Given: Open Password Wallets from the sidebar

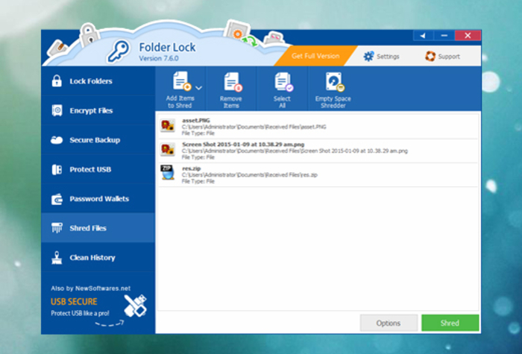Looking at the screenshot, I should pos(98,199).
